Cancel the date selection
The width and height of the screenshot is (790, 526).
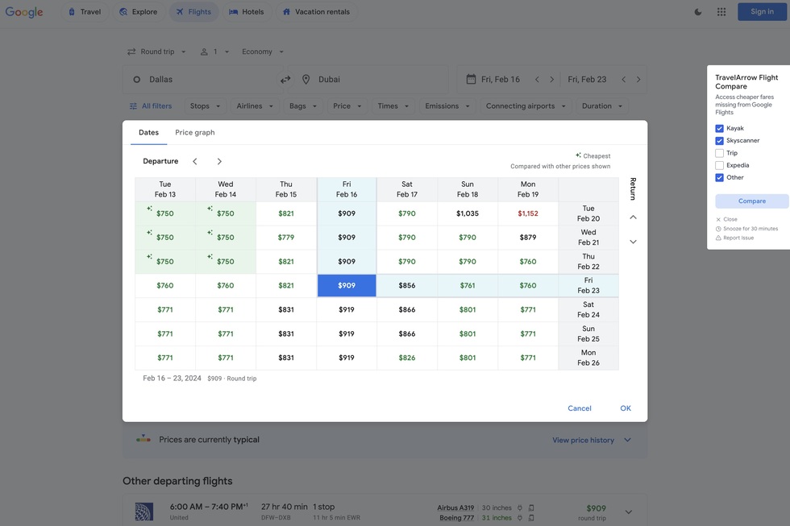click(580, 408)
